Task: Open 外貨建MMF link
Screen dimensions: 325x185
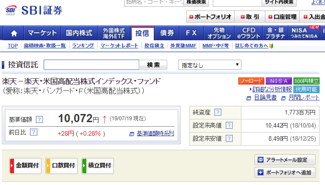Action: (x=183, y=46)
